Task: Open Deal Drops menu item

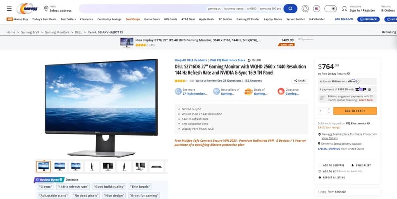Action: pos(133,19)
